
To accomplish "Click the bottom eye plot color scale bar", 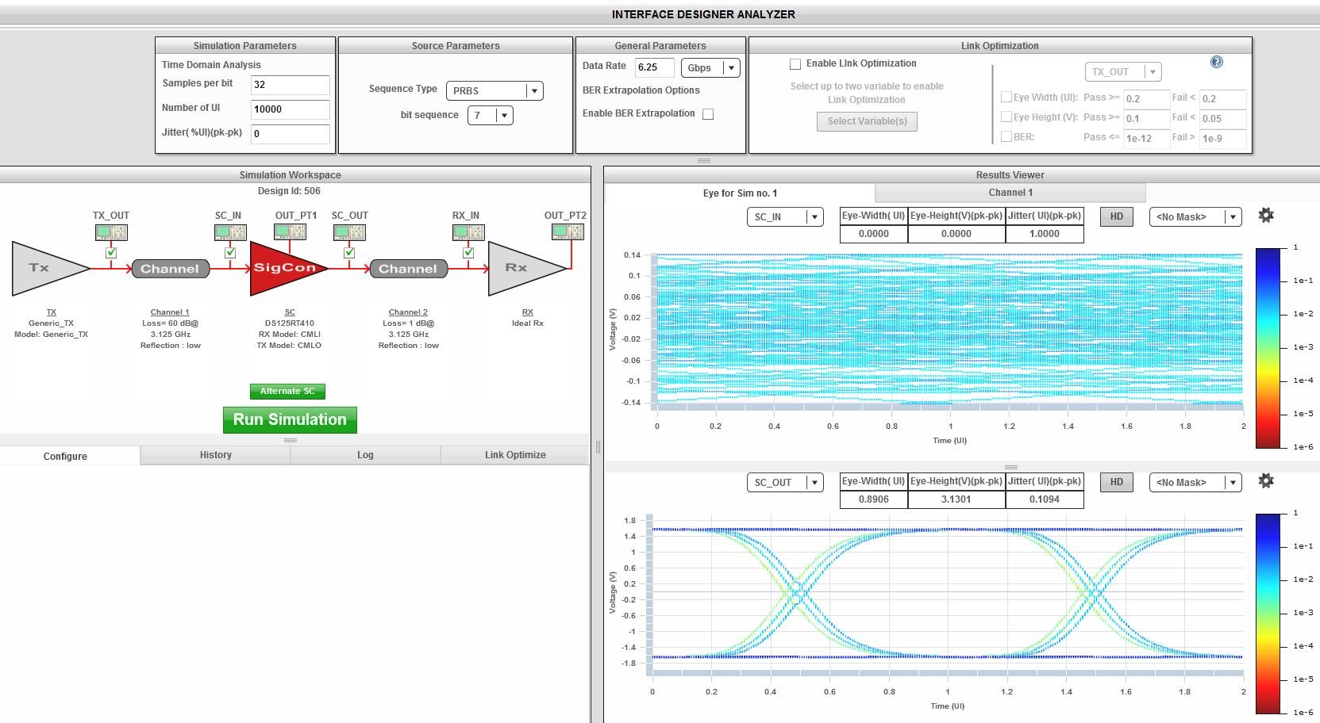I will [1268, 613].
